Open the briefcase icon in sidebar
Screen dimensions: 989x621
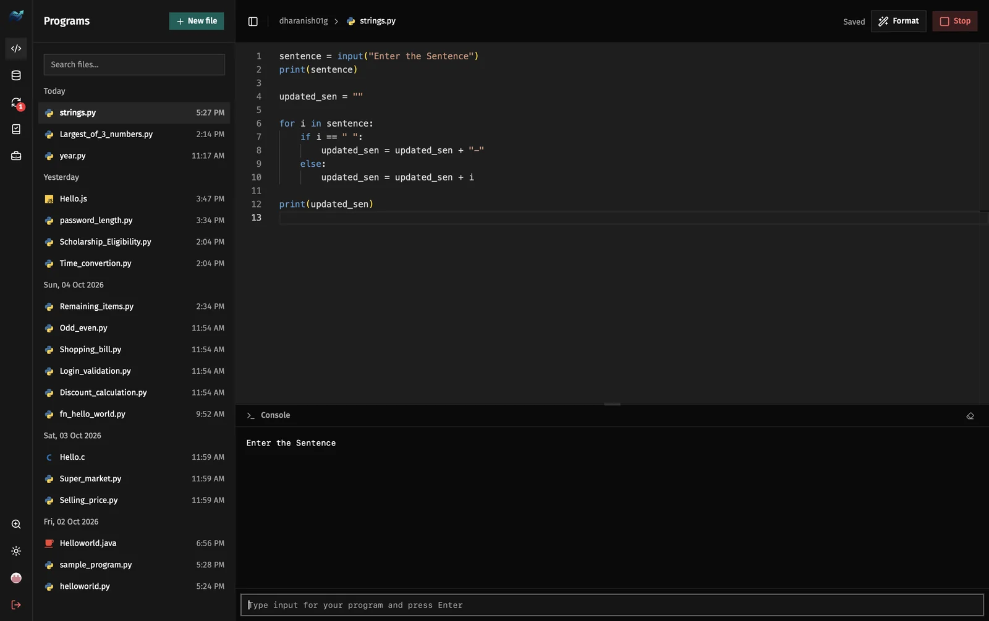click(16, 156)
